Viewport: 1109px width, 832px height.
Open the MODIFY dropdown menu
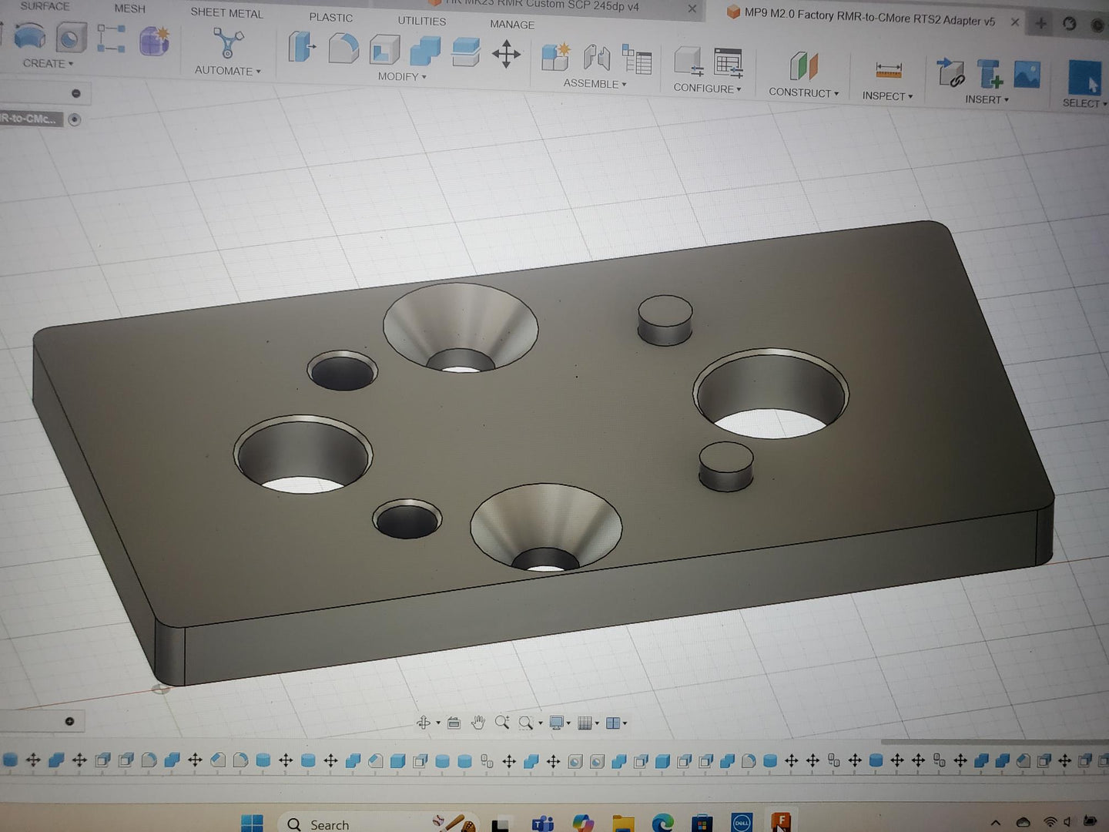[402, 76]
